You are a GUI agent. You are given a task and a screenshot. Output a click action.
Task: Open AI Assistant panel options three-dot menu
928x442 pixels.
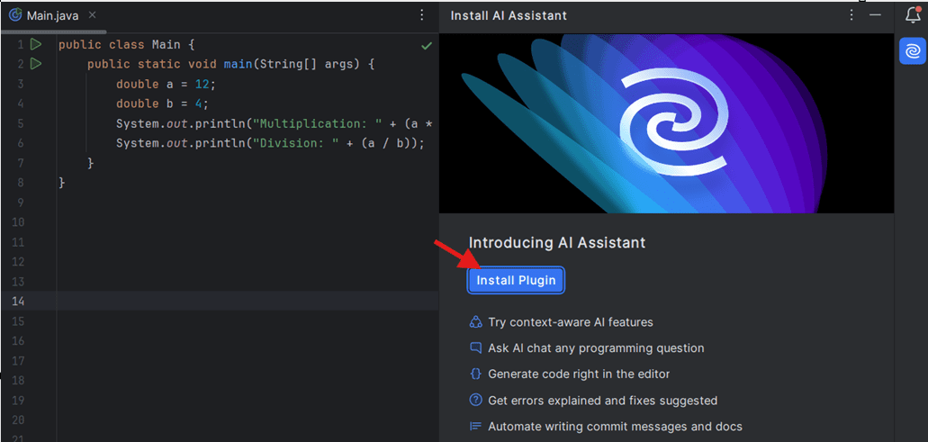click(x=851, y=15)
